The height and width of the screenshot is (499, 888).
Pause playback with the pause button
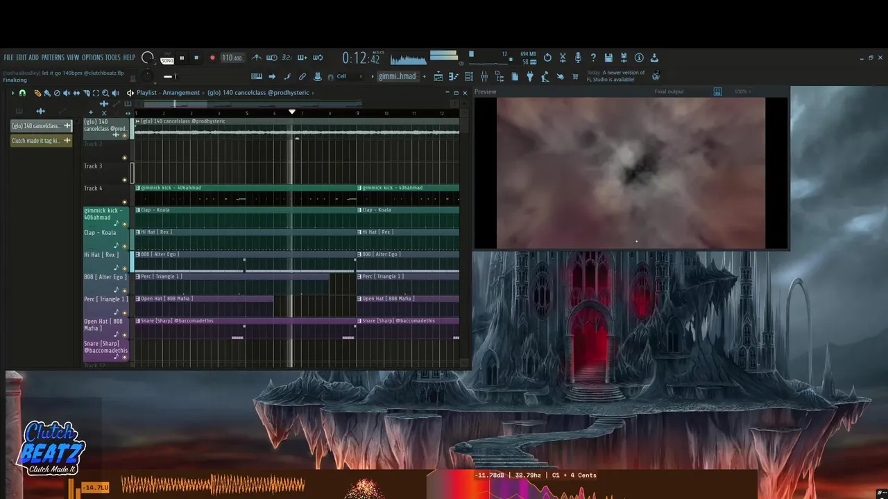tap(182, 58)
